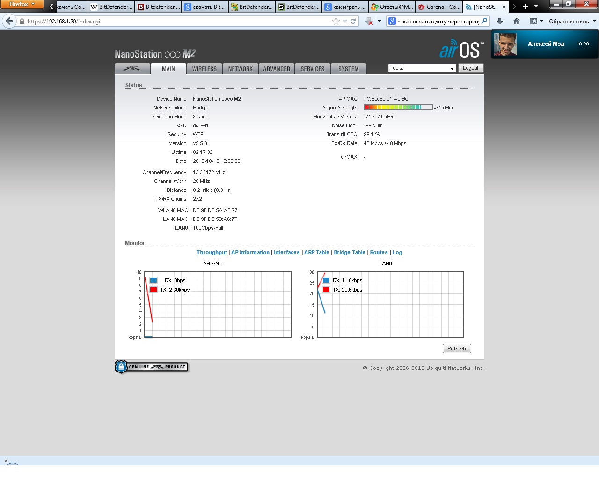The width and height of the screenshot is (599, 489).
Task: Click the date 2012-10-12 19:33:26
Action: click(x=217, y=161)
